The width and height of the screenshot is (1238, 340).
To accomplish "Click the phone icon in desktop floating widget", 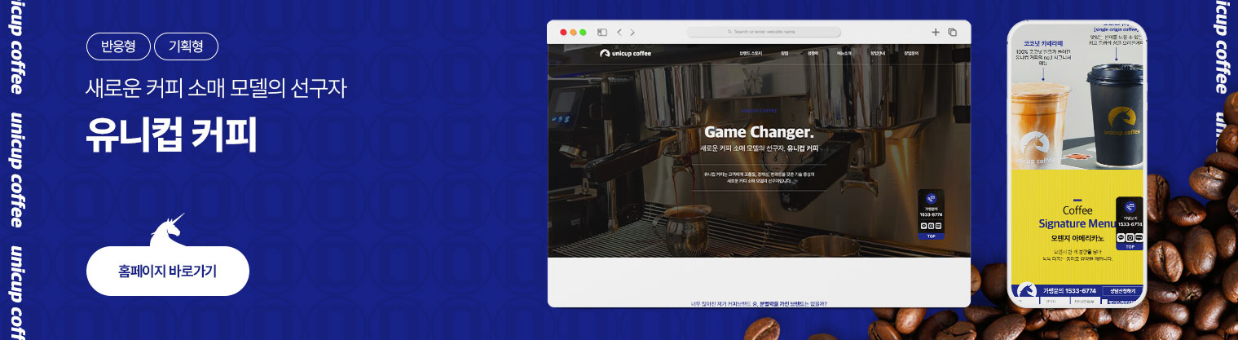I will [x=932, y=199].
